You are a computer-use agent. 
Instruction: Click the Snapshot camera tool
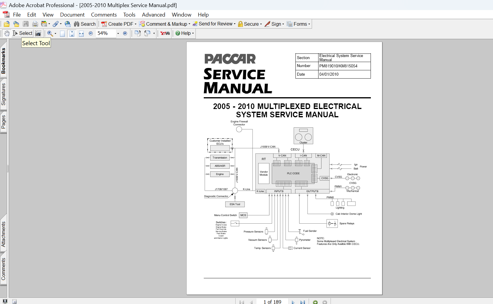(38, 33)
